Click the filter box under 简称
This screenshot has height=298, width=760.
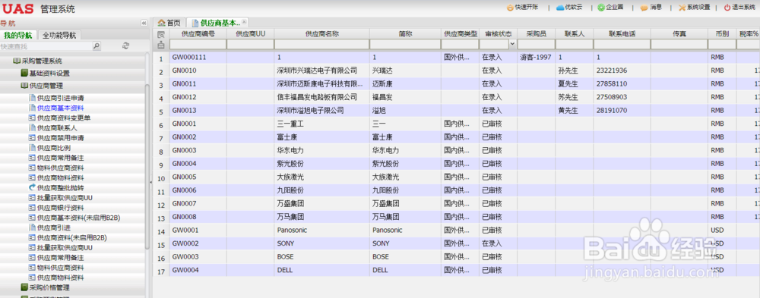coord(405,44)
